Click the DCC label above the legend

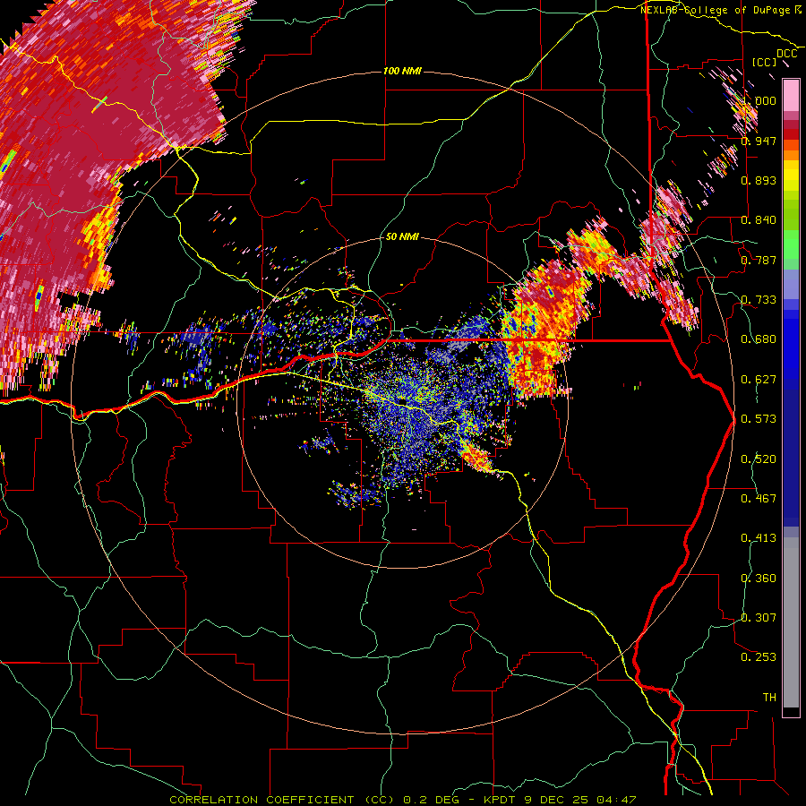[786, 53]
